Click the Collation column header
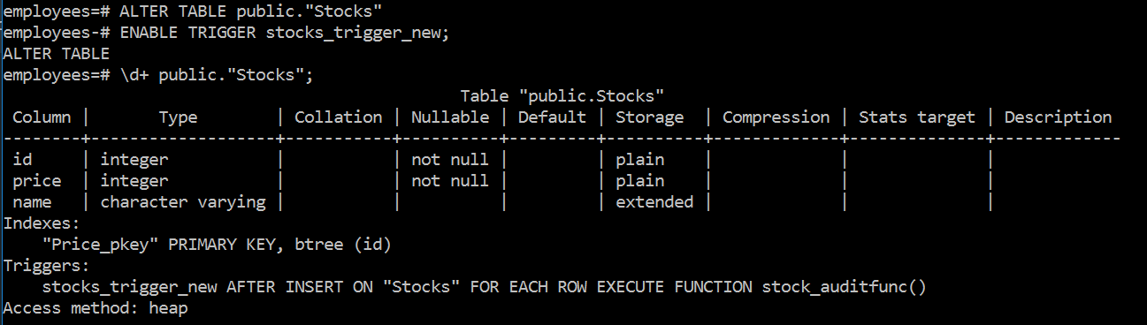Image resolution: width=1147 pixels, height=325 pixels. (x=339, y=117)
